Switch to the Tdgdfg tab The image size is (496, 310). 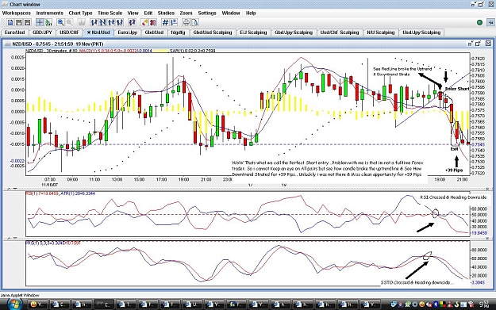point(178,33)
